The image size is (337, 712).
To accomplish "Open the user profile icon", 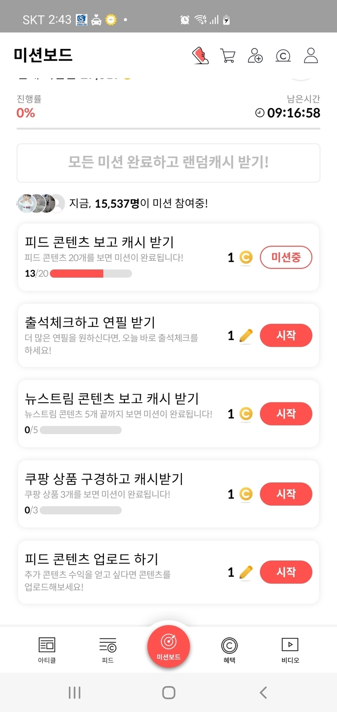I will (x=311, y=56).
